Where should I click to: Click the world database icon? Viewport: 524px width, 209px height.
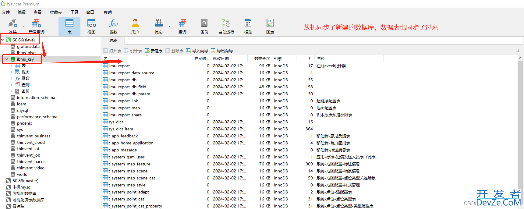13,174
